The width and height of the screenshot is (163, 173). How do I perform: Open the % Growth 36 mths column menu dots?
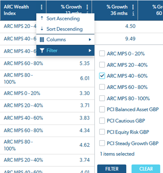pos(133,7)
